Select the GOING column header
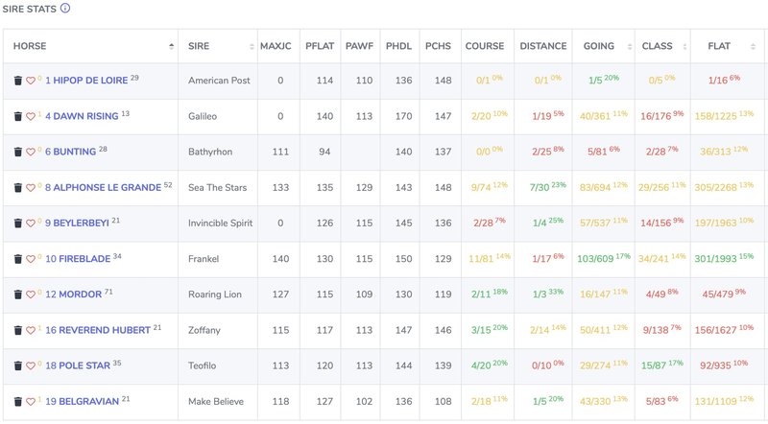768x424 pixels. point(599,46)
